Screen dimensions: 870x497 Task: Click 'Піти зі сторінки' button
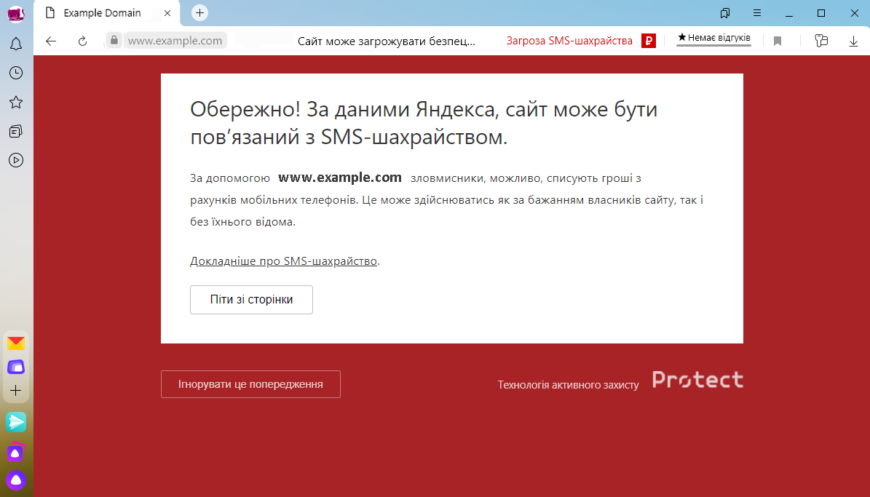click(251, 300)
